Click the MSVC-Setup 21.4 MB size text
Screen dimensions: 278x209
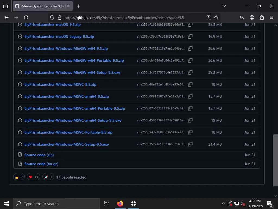215,144
